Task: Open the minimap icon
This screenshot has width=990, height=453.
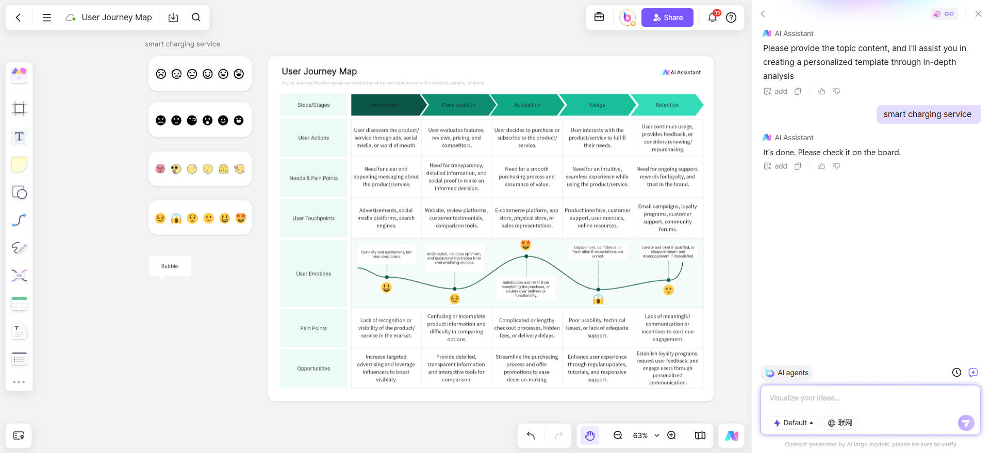Action: pyautogui.click(x=700, y=435)
